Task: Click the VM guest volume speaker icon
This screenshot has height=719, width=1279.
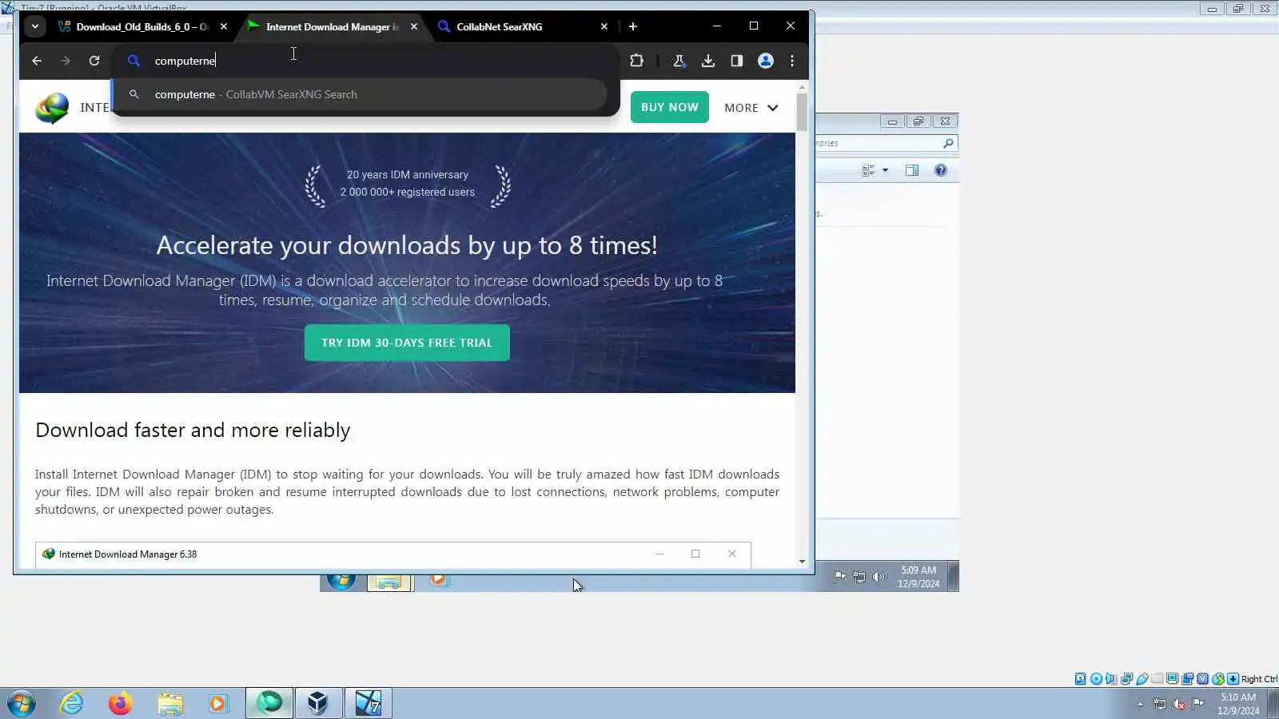Action: click(879, 577)
